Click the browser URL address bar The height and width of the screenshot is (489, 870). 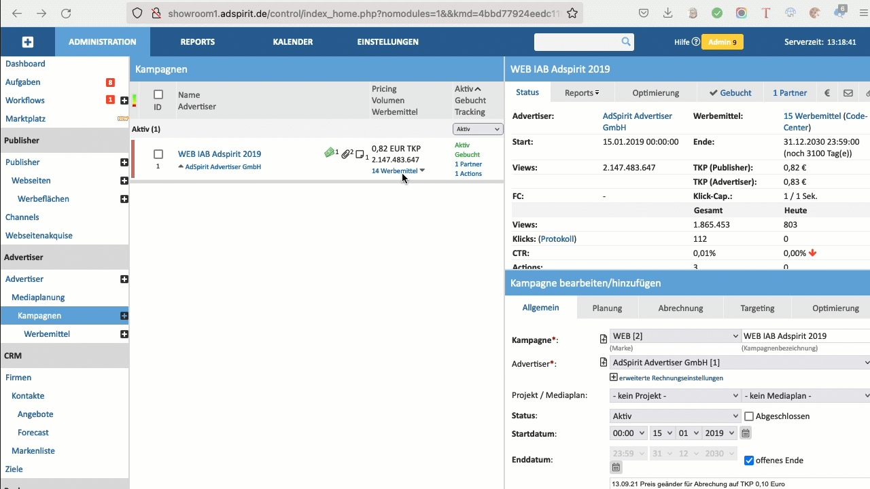353,13
